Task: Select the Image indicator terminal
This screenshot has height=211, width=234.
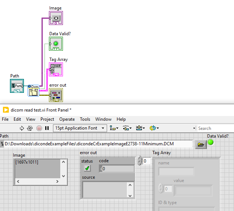Action: [56, 18]
